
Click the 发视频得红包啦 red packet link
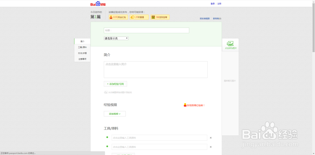pos(194,105)
